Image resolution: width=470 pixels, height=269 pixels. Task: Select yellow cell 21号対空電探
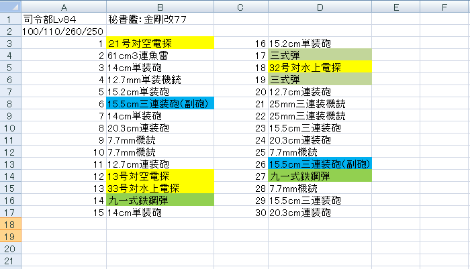coord(160,43)
